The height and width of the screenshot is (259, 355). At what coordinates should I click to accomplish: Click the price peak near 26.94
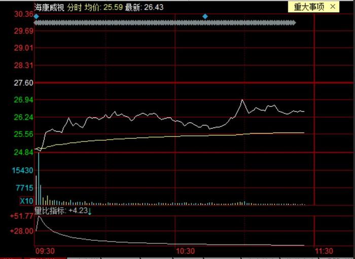(x=242, y=100)
